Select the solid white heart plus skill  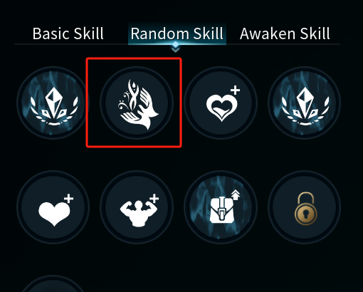click(x=53, y=207)
